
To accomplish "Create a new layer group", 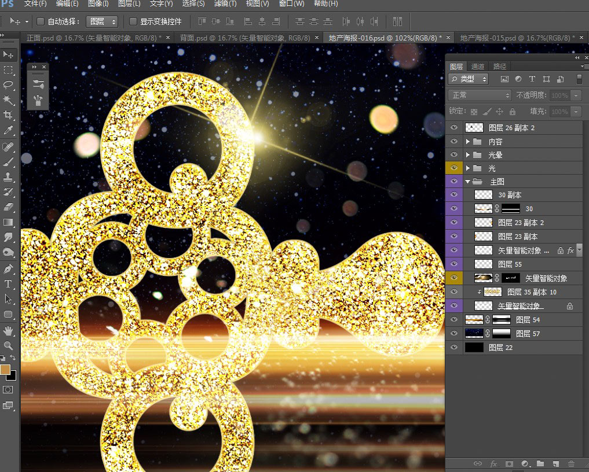I will click(x=540, y=463).
